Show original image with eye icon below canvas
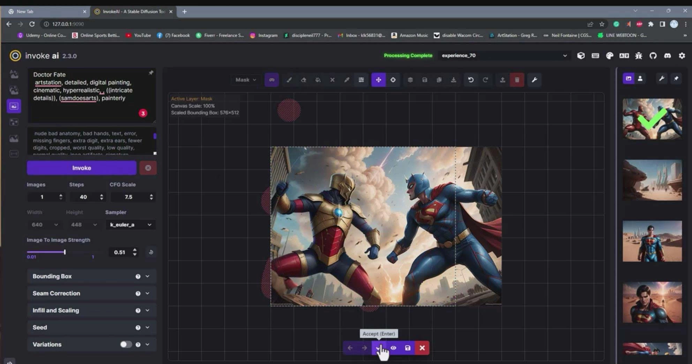This screenshot has width=692, height=364. coord(394,348)
